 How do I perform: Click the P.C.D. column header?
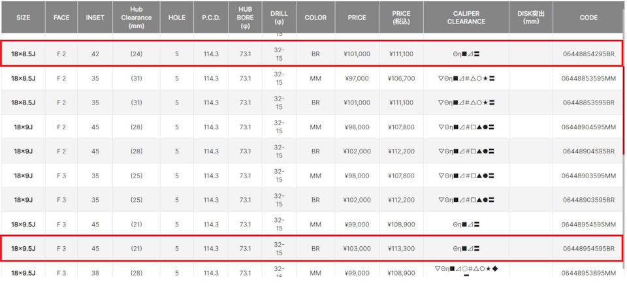point(211,18)
